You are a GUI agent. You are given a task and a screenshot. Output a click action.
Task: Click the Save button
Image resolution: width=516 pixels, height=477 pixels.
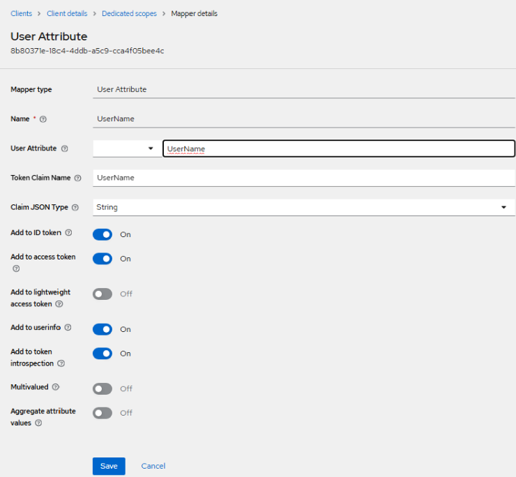[x=109, y=466]
